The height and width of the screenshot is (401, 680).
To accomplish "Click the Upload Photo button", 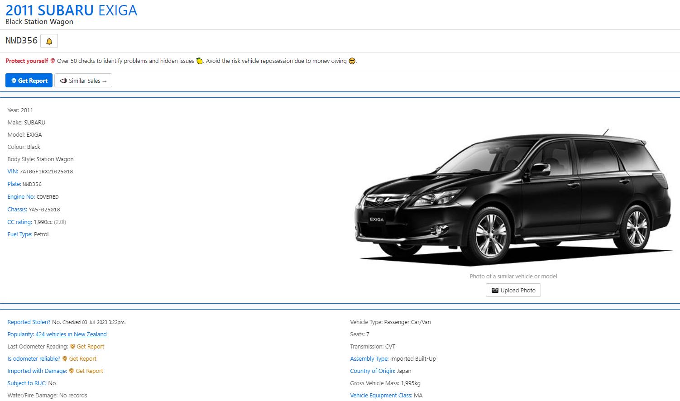I will point(513,290).
